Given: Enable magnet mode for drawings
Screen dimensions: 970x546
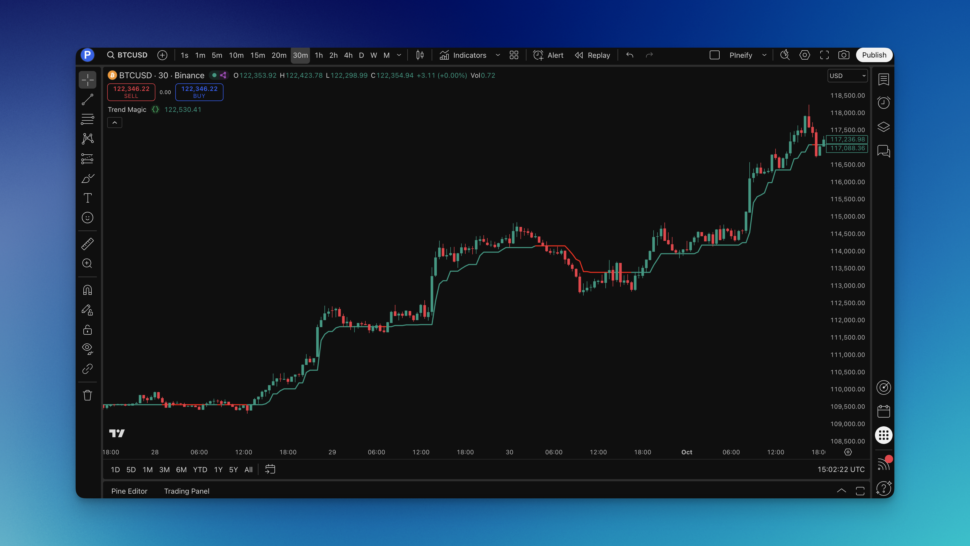Looking at the screenshot, I should point(87,290).
